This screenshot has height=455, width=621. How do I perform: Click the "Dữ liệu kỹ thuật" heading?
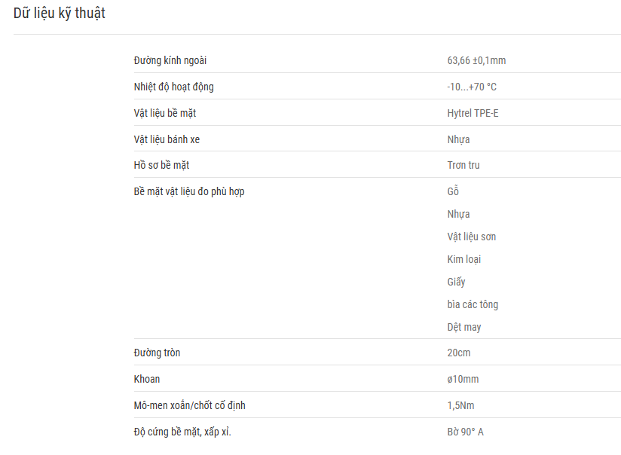60,13
